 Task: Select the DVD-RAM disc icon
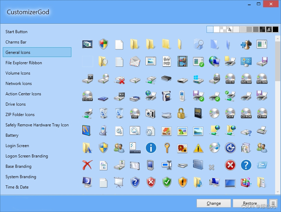pyautogui.click(x=246, y=79)
